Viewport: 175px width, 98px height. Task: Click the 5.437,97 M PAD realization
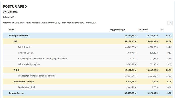153,41
